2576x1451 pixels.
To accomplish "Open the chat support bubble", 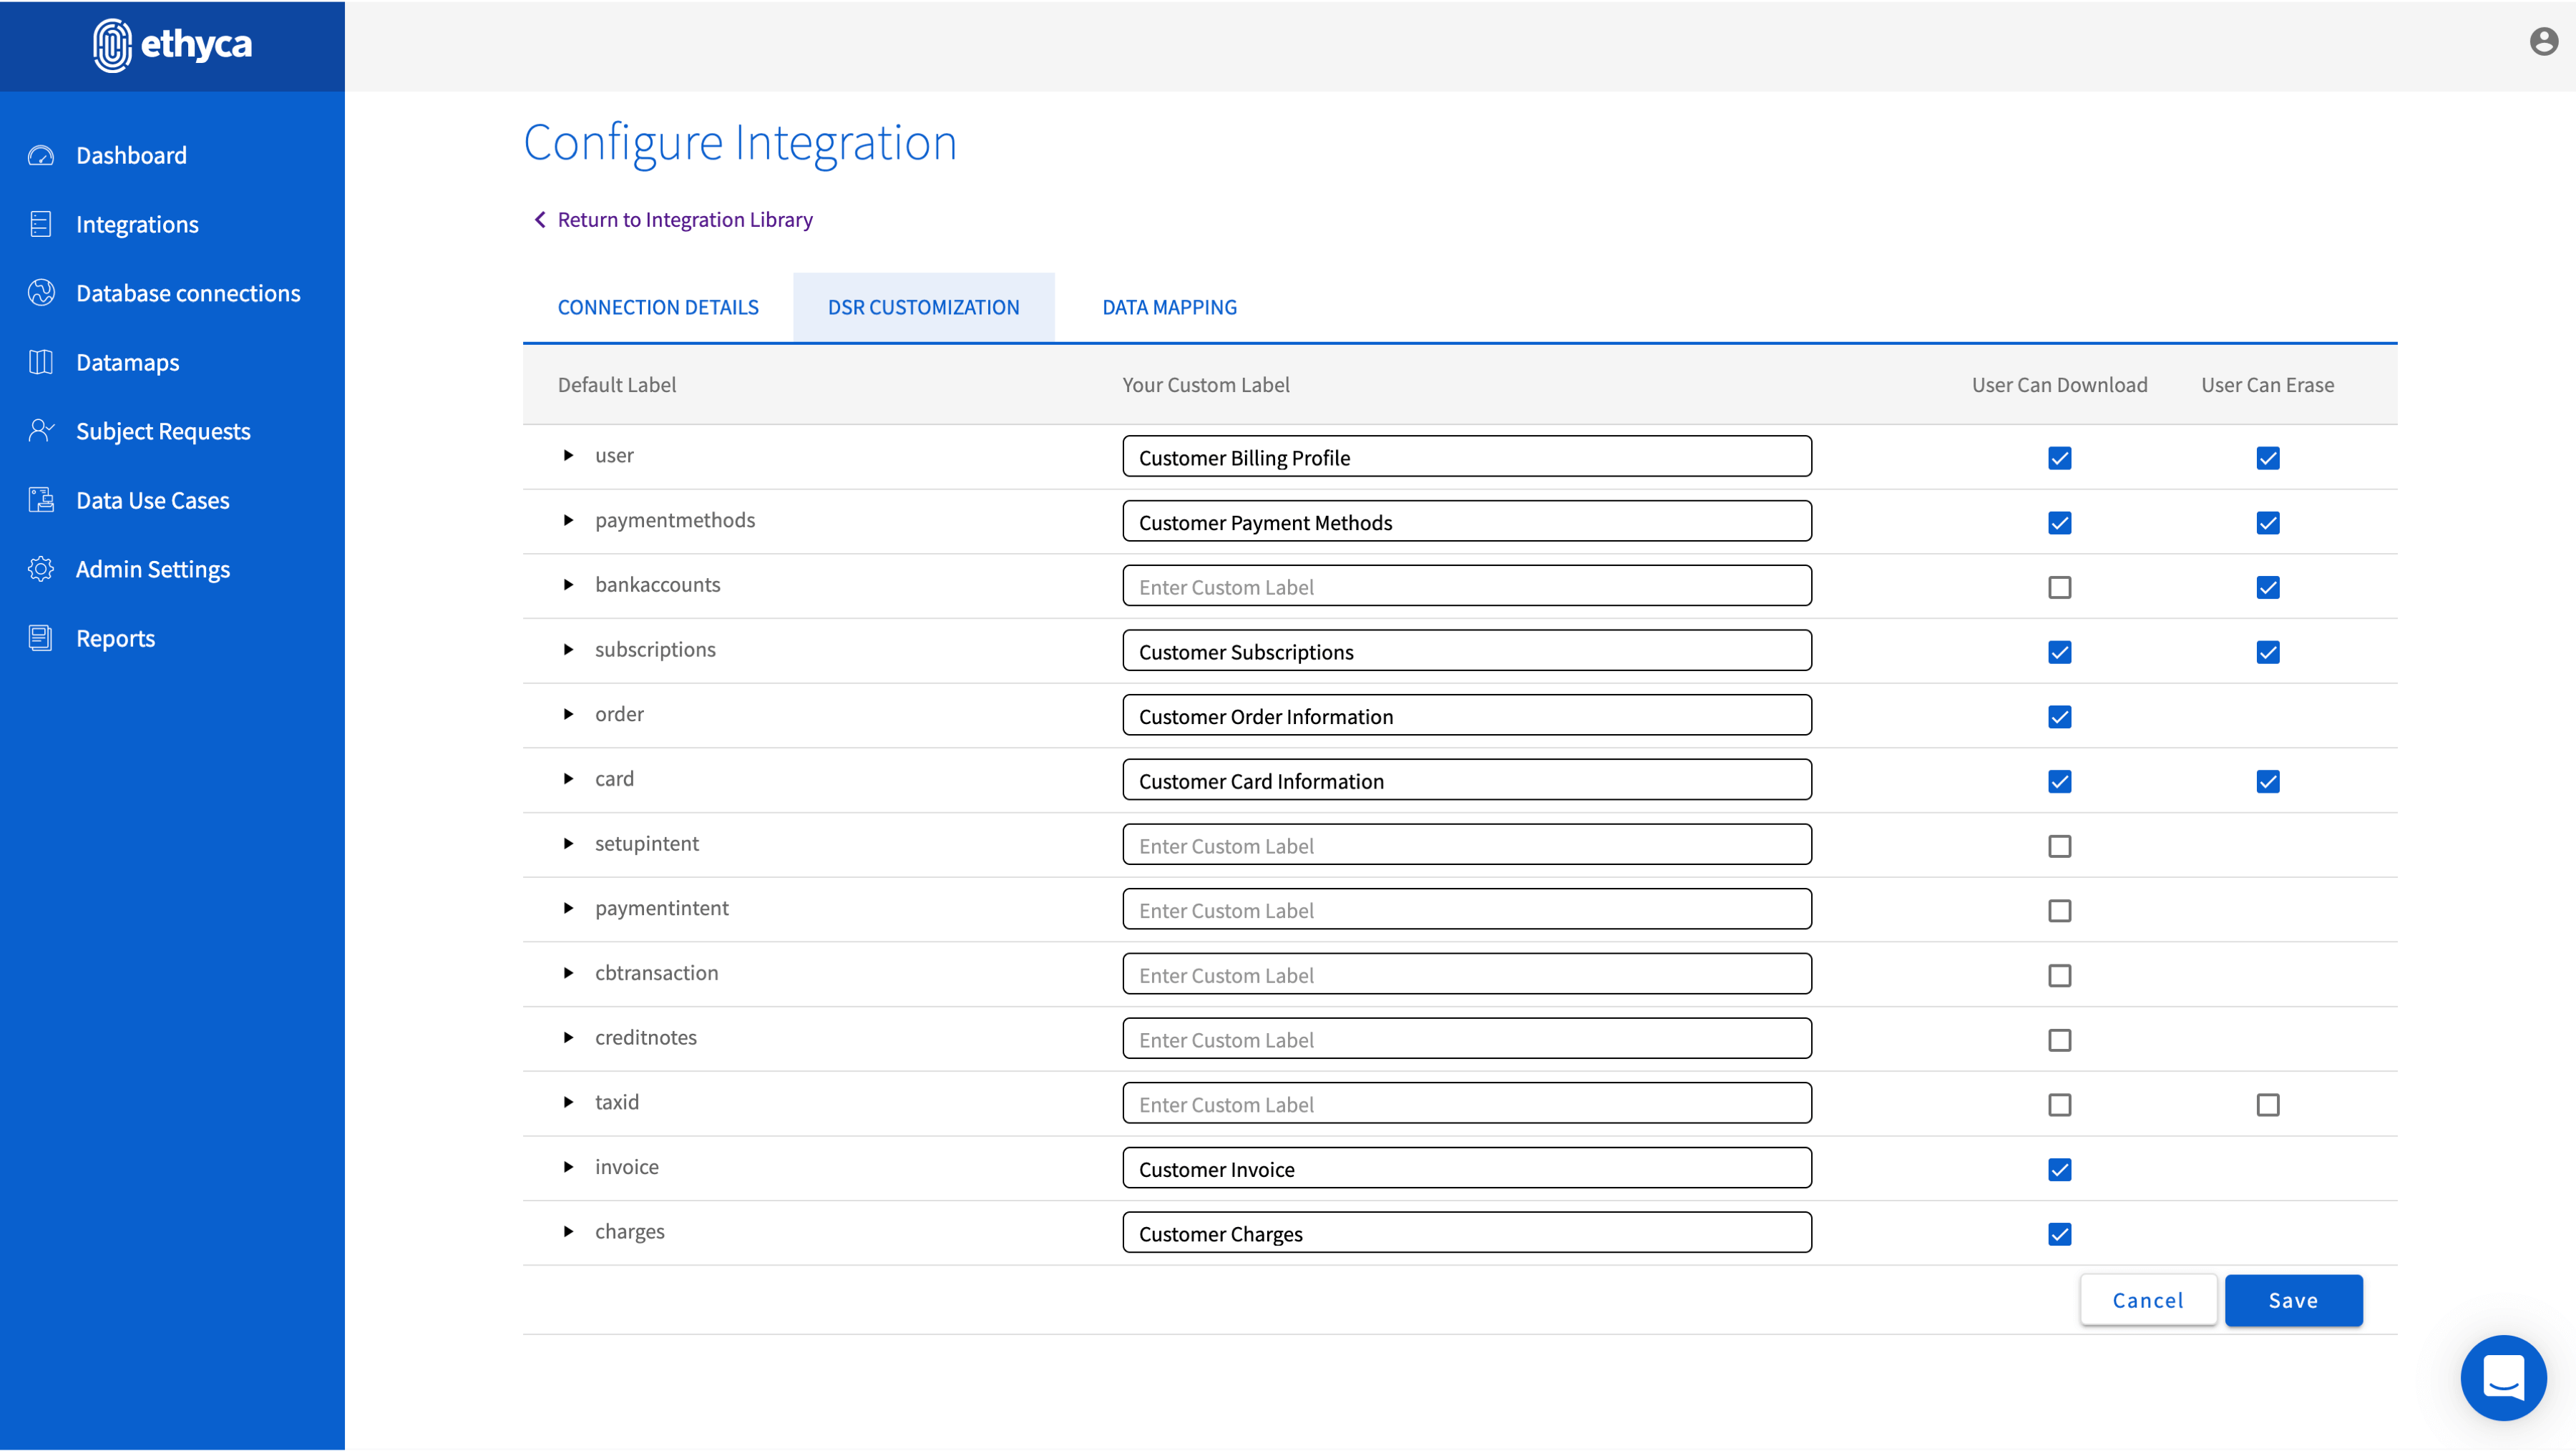I will 2503,1378.
